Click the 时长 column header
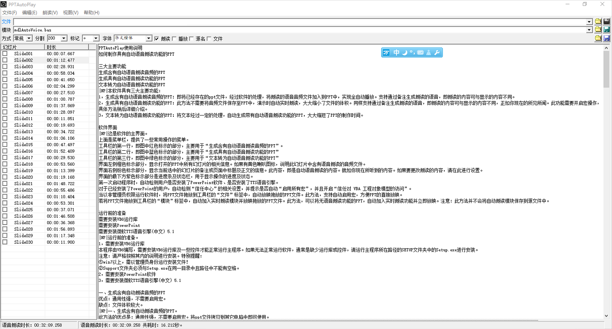This screenshot has width=612, height=329. (x=67, y=47)
